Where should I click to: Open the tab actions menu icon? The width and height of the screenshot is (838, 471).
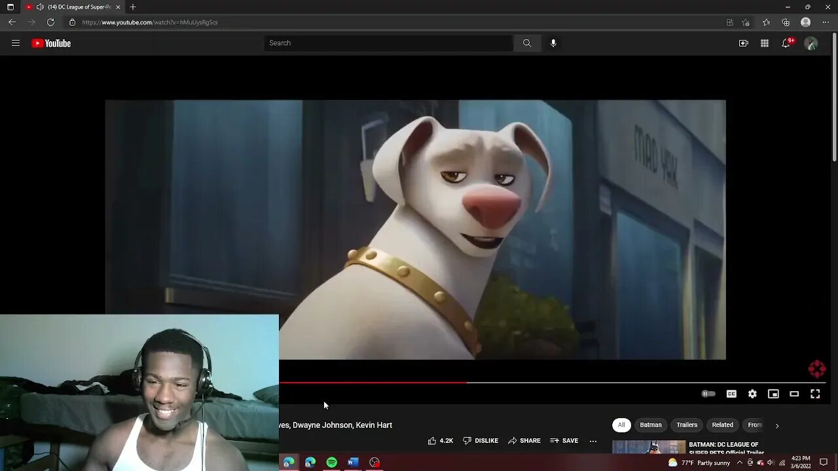(10, 7)
